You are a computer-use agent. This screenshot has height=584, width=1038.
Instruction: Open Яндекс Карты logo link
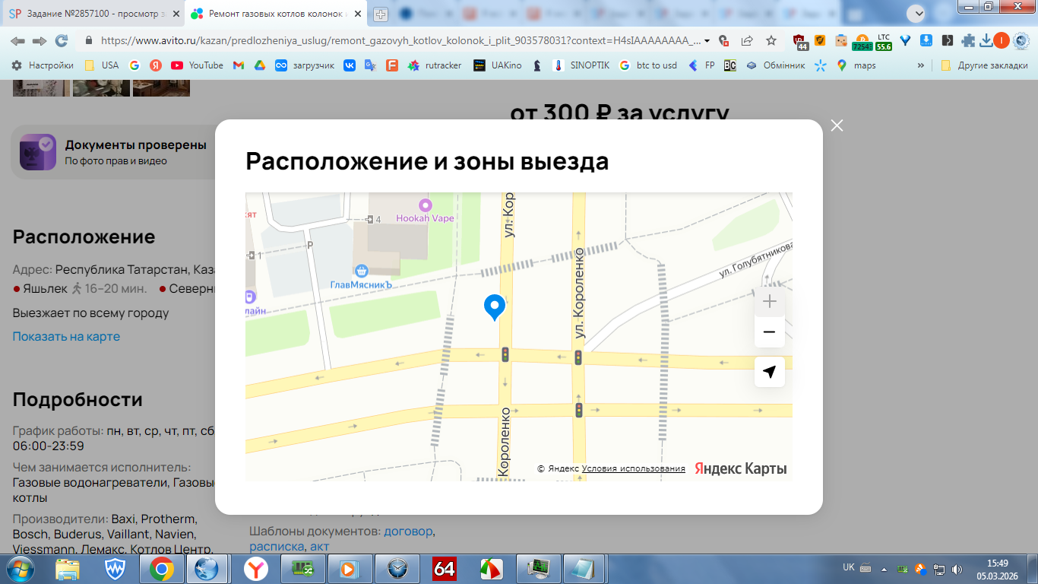click(741, 468)
